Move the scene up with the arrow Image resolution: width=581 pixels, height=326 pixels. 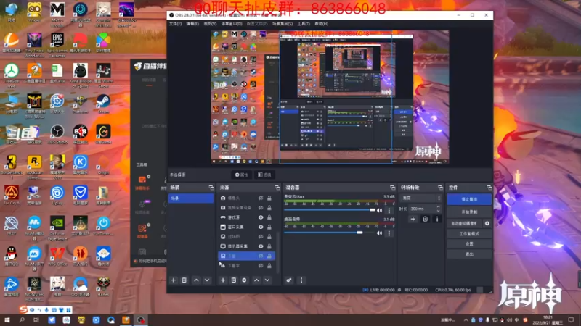(196, 280)
